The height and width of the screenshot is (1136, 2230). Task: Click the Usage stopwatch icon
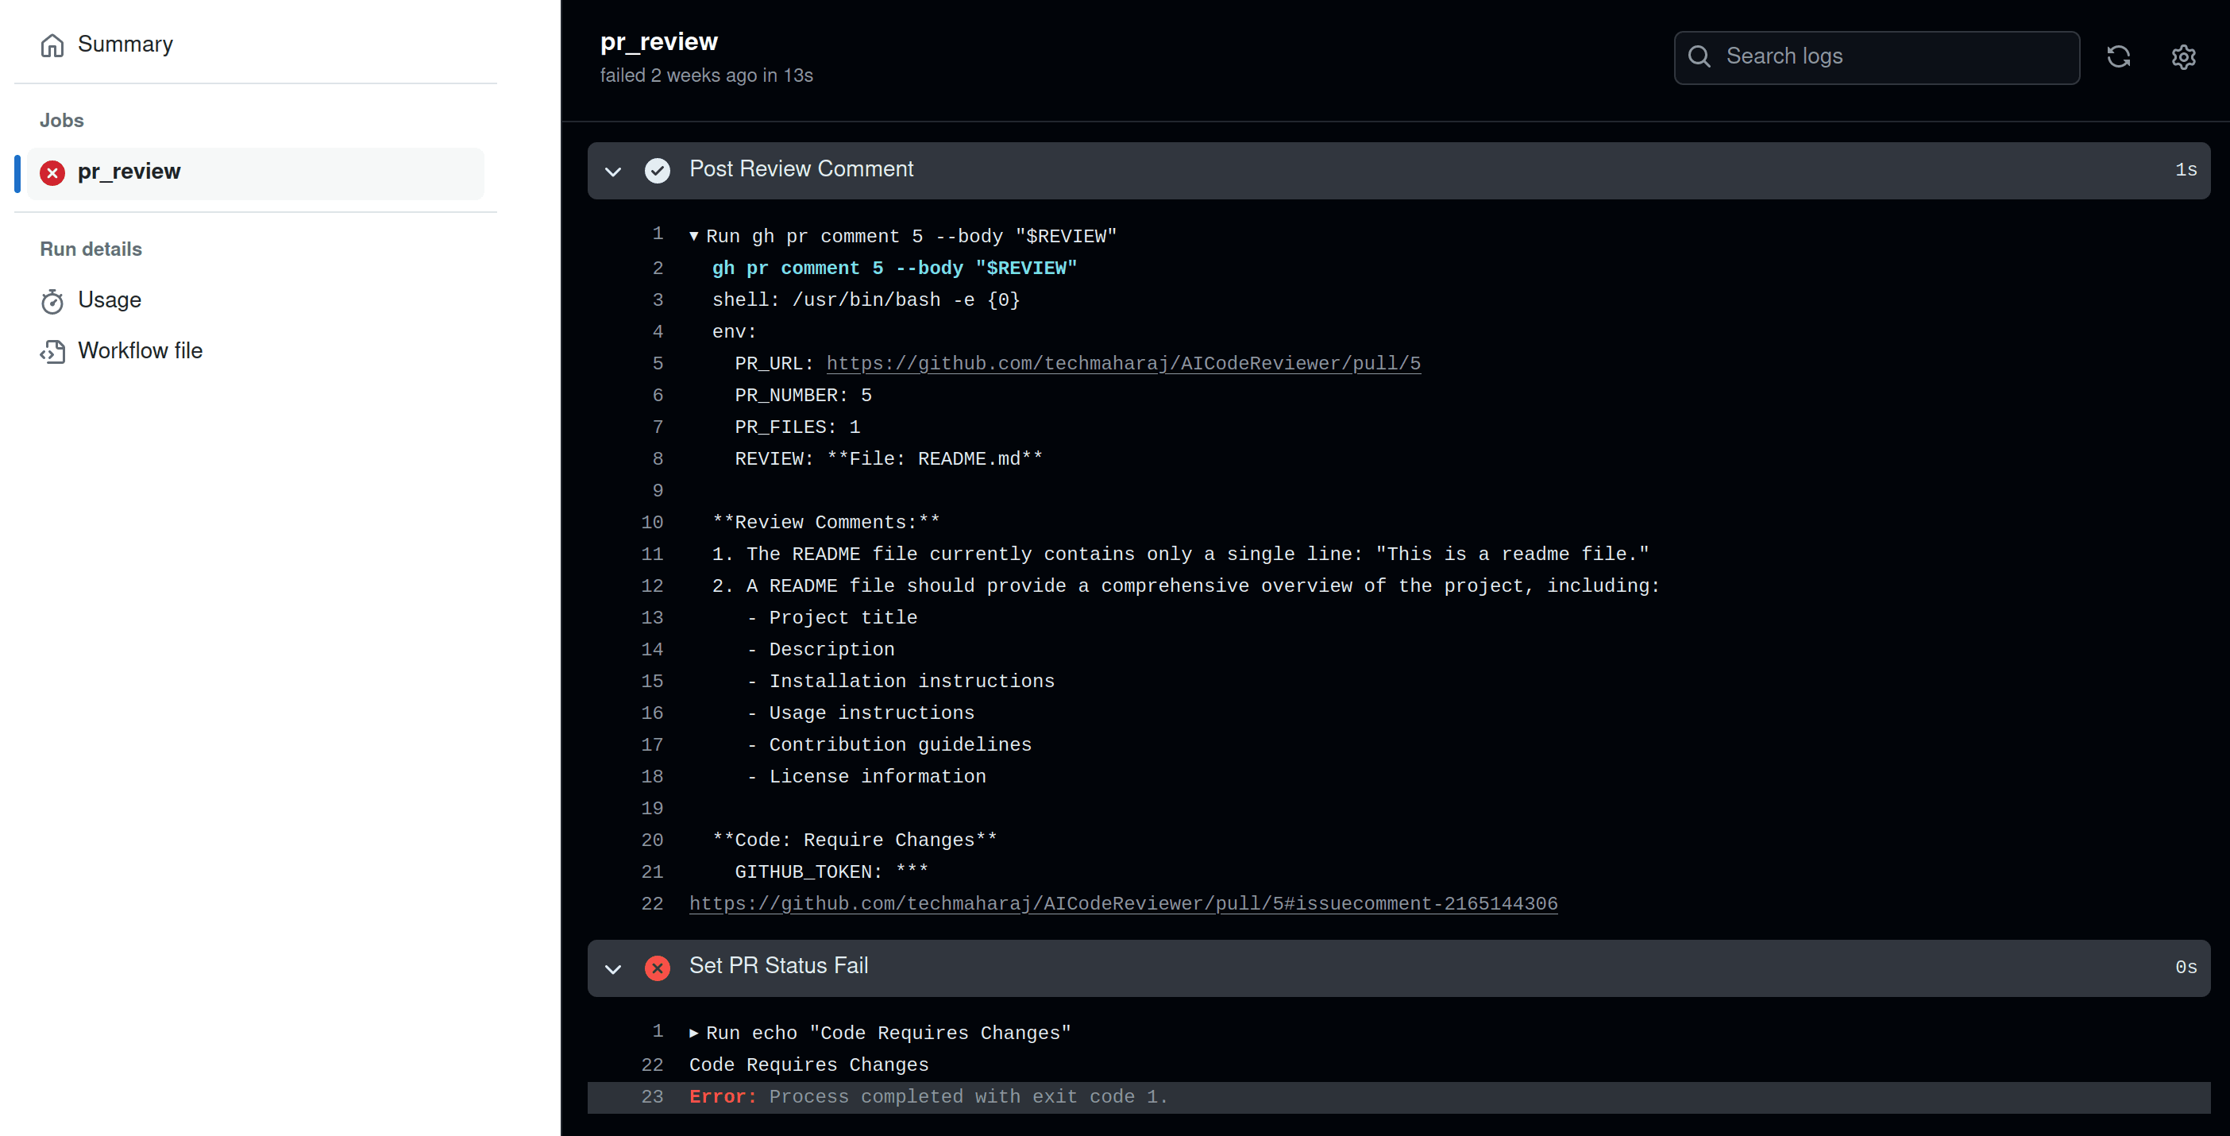(52, 300)
